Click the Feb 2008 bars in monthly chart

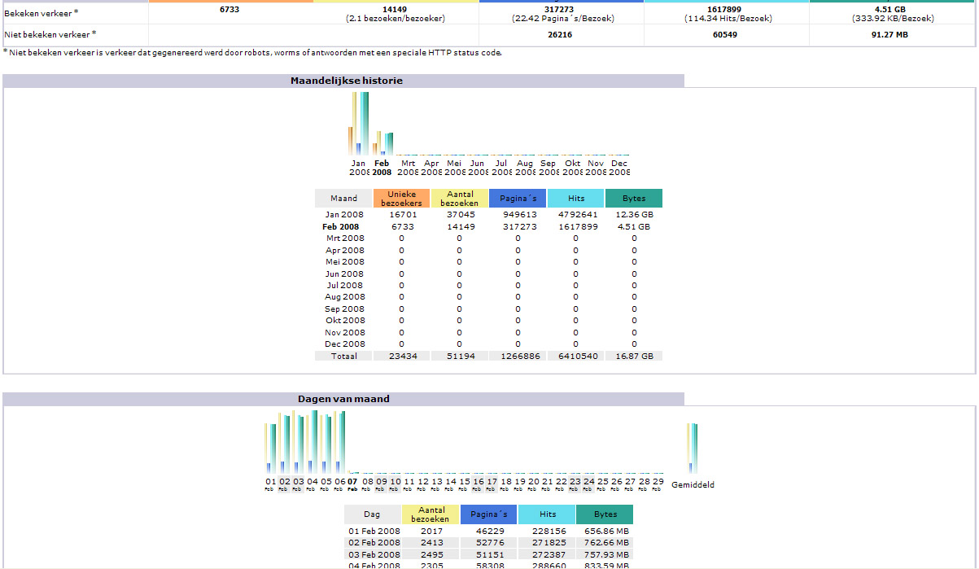(x=382, y=142)
